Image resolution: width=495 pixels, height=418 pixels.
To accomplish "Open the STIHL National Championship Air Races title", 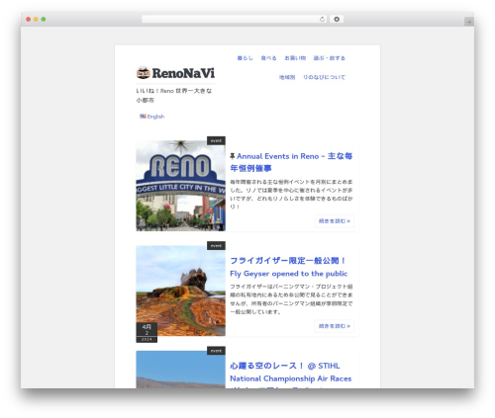I will pos(290,375).
